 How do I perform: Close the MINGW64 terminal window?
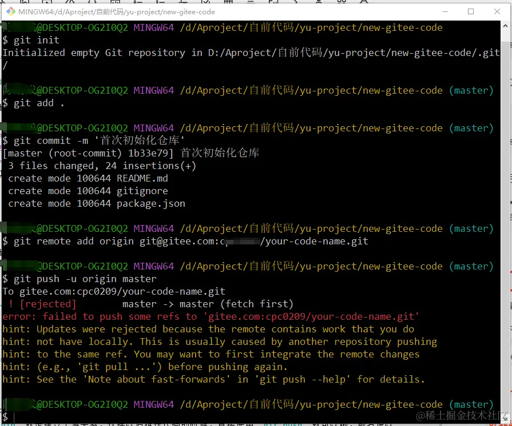click(497, 12)
